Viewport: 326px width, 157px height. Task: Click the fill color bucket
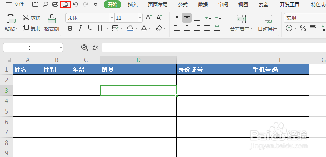(130, 28)
